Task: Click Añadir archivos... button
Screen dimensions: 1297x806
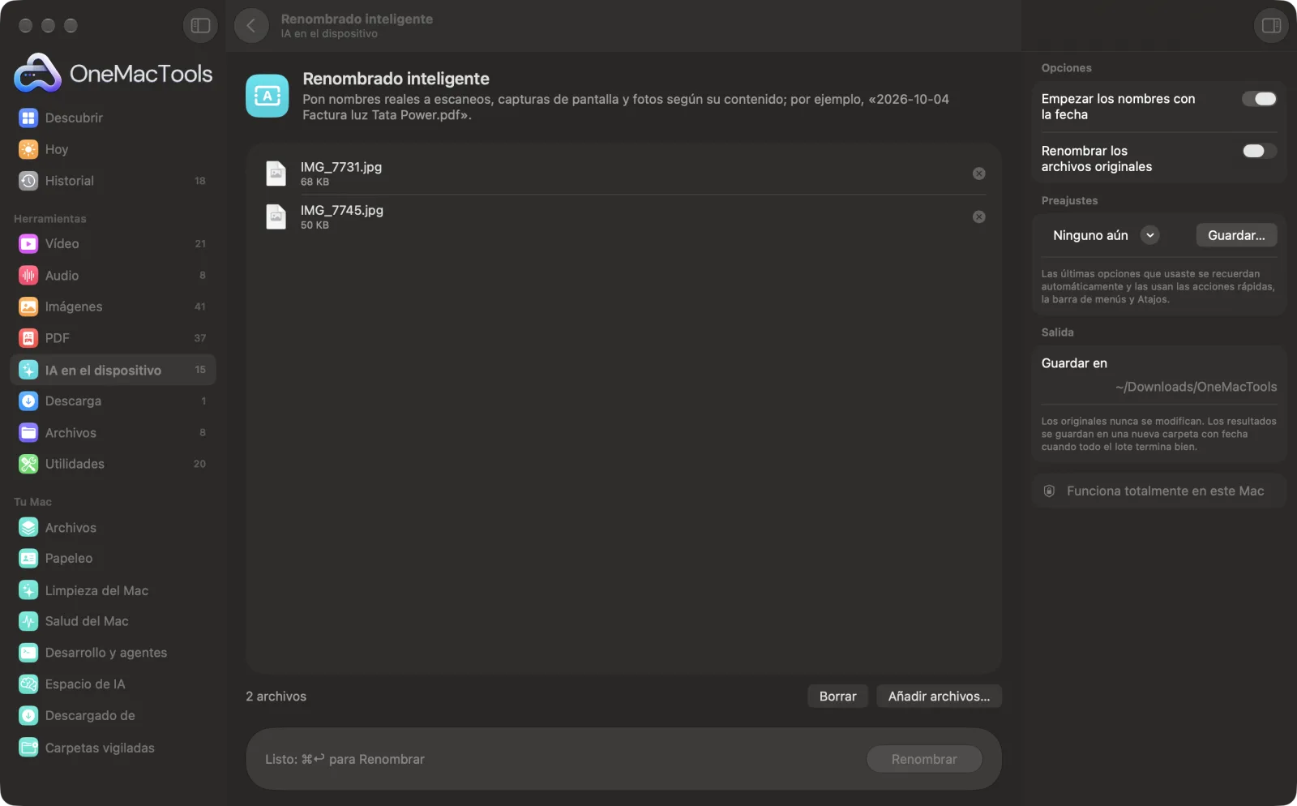Action: tap(939, 697)
